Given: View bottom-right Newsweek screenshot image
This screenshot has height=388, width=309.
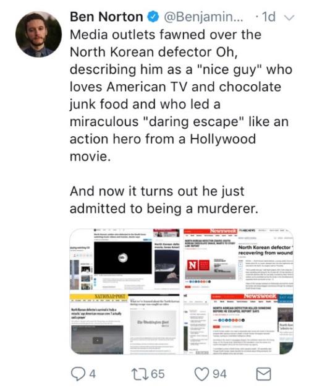Looking at the screenshot, I should coord(239,324).
